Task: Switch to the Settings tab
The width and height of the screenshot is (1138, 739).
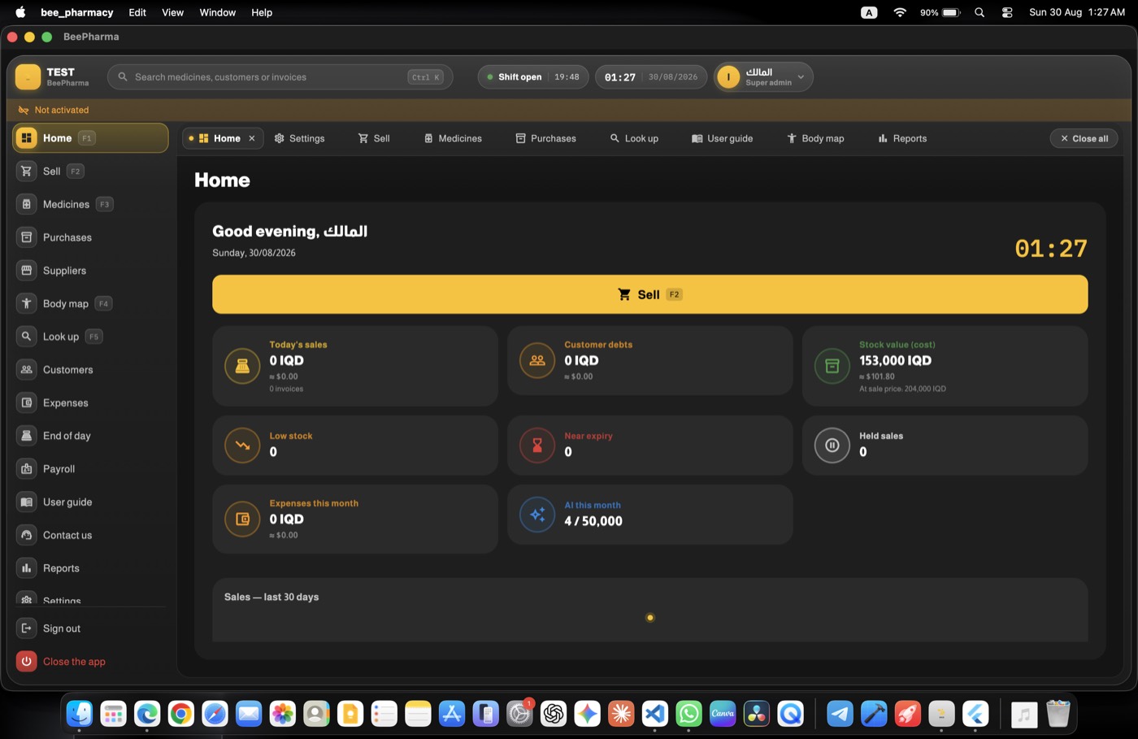Action: coord(299,138)
